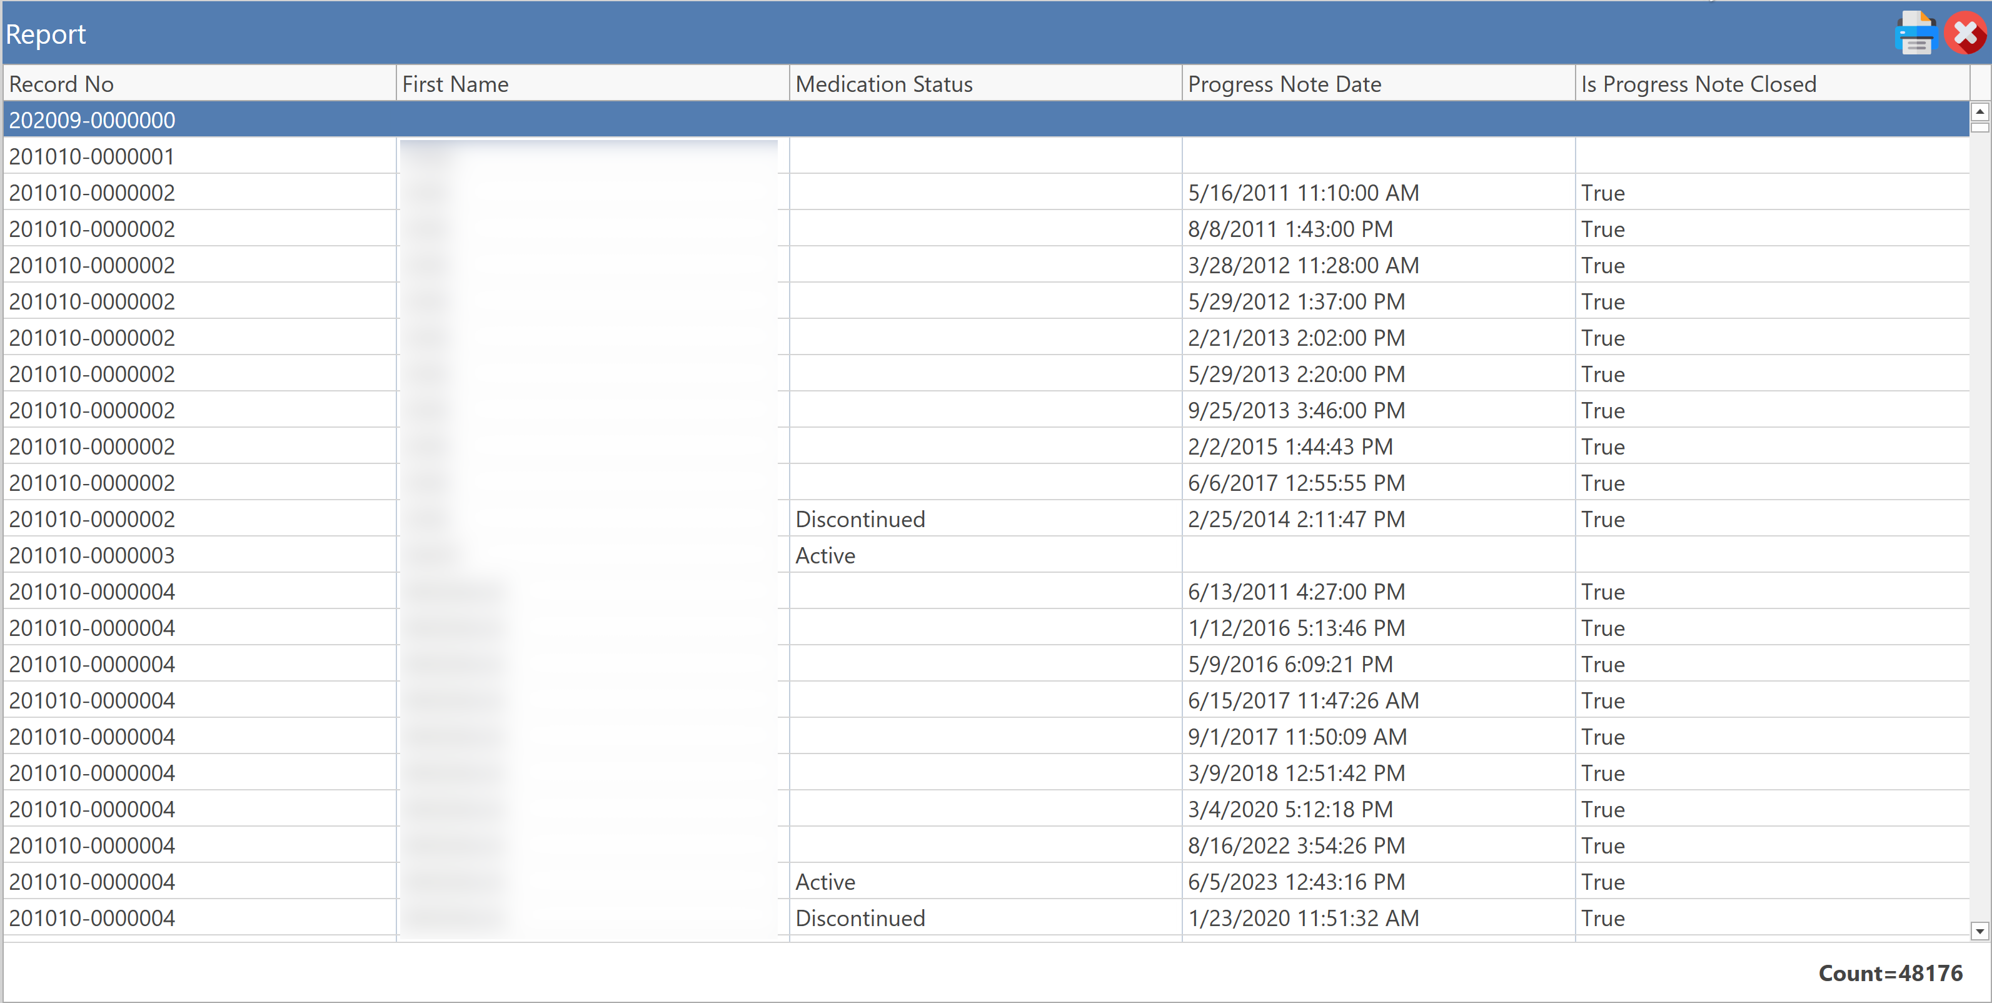1992x1003 pixels.
Task: Click the Count=48176 label
Action: click(x=1889, y=973)
